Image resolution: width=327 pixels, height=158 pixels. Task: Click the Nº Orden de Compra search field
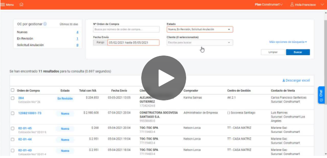tap(127, 29)
